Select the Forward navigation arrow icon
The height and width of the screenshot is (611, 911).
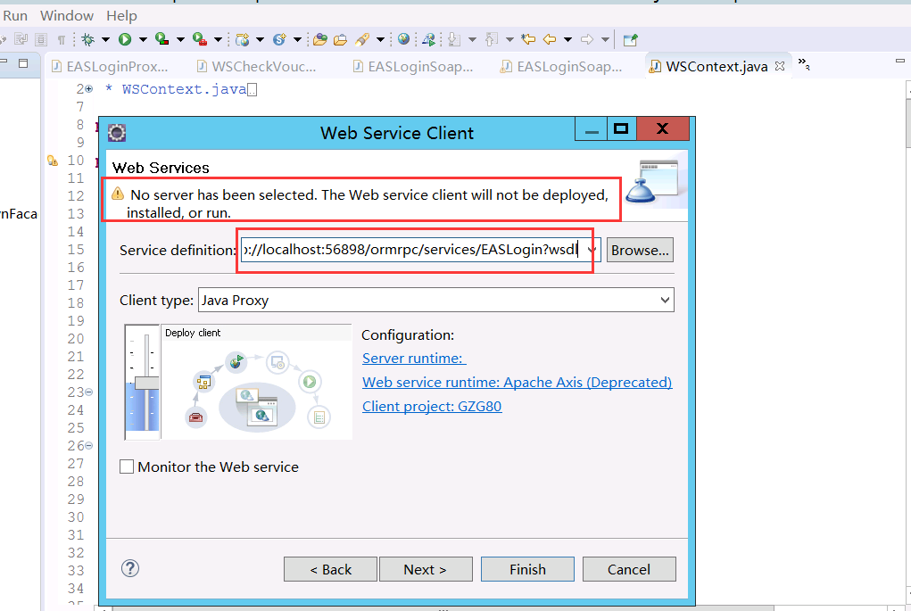point(588,39)
